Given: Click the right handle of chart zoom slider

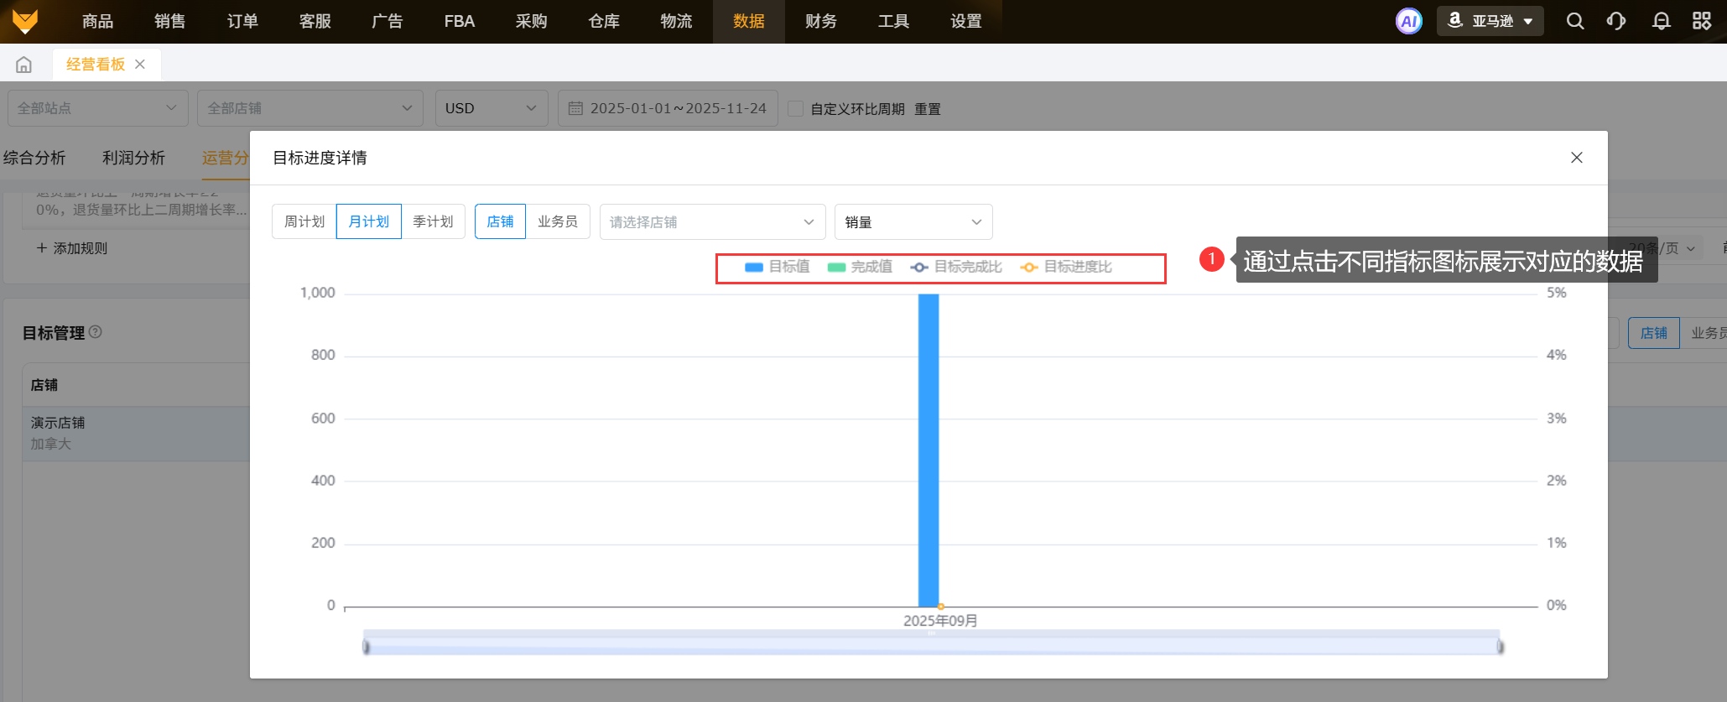Looking at the screenshot, I should 1501,647.
